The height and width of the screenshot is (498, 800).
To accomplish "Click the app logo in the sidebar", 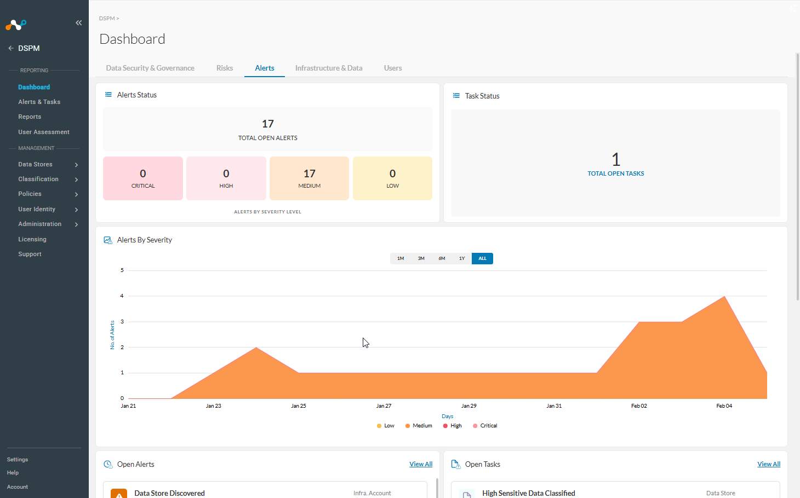I will click(x=16, y=25).
